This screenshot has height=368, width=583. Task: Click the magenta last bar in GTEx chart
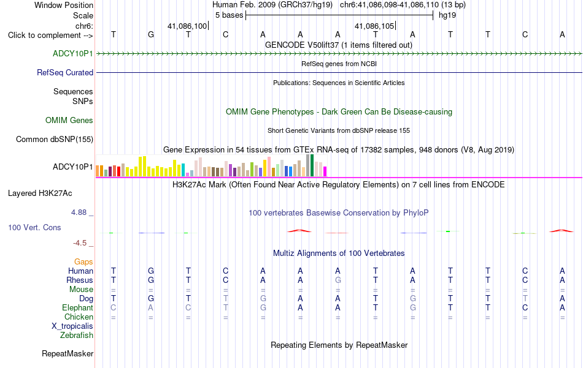325,171
